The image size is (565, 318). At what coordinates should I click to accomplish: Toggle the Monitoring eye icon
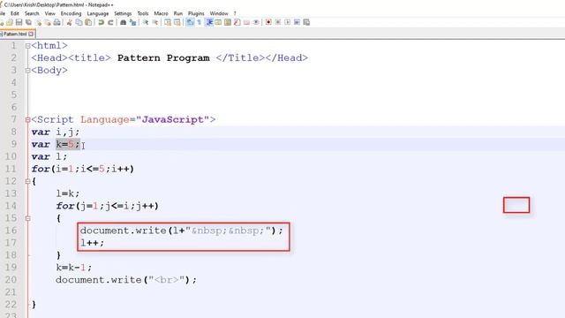click(256, 22)
